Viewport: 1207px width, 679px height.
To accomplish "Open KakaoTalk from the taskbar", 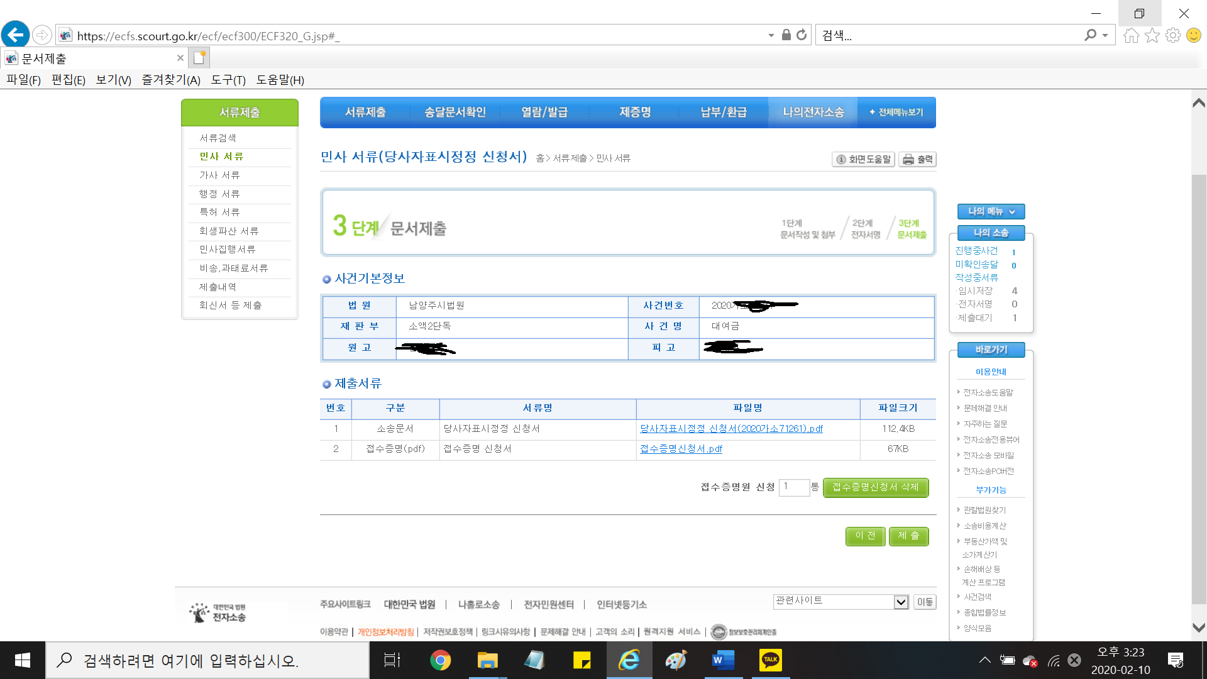I will [770, 660].
